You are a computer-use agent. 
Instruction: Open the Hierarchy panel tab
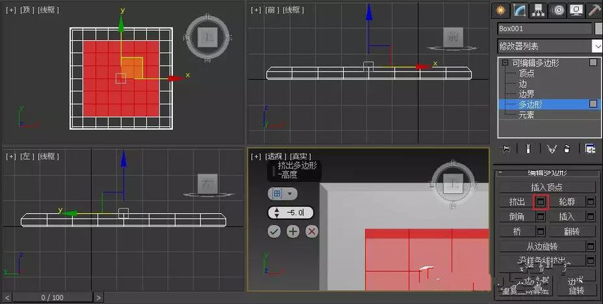click(539, 10)
